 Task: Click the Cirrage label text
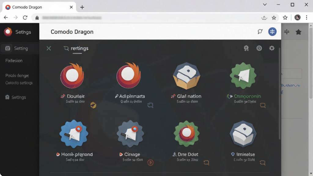pos(132,154)
